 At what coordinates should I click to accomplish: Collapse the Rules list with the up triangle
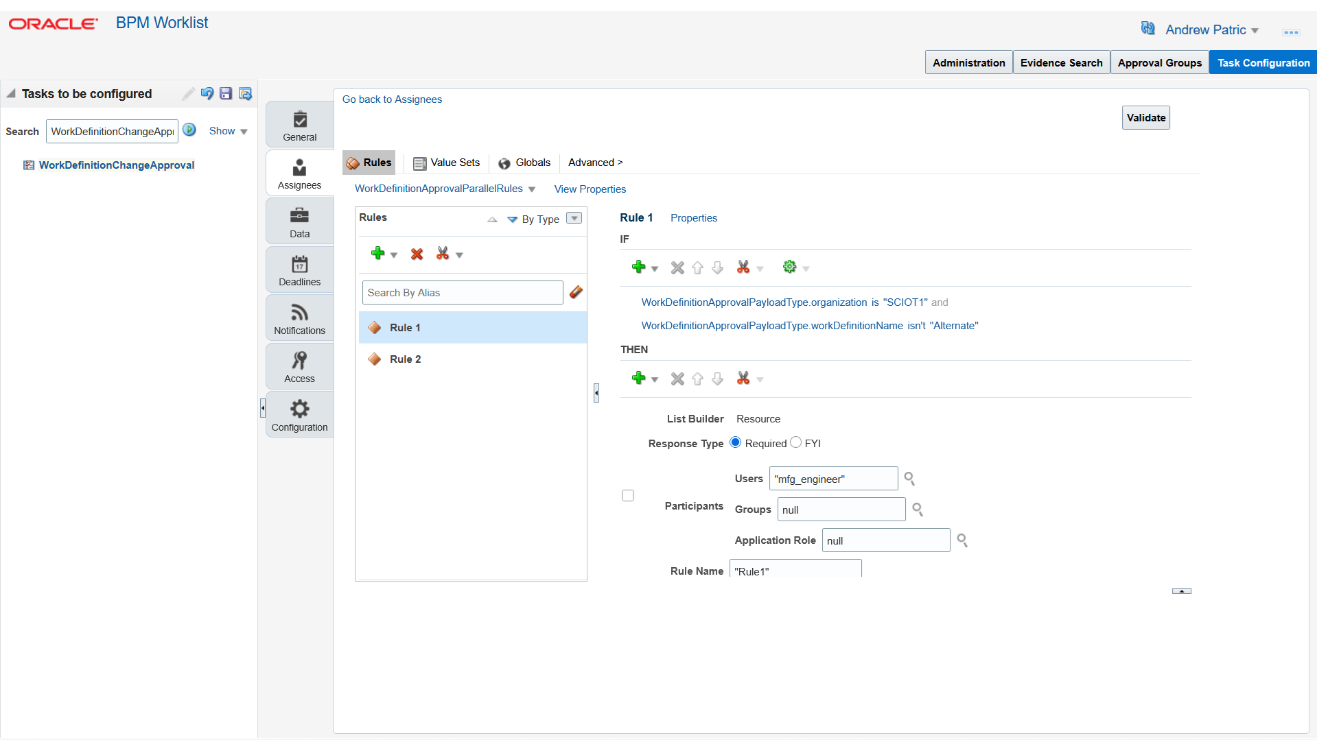(x=492, y=219)
